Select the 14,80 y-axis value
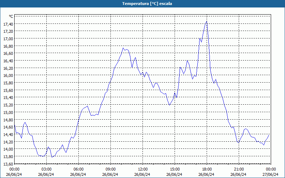This screenshot has width=285, height=178. coord(8,120)
